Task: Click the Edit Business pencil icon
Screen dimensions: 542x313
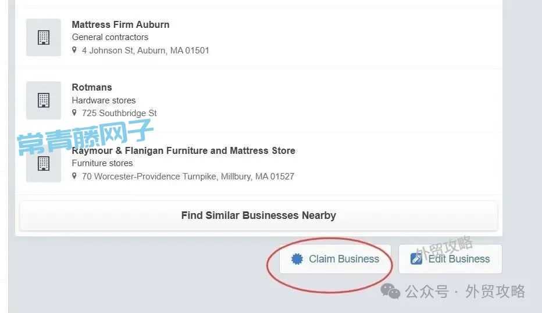Action: click(x=416, y=259)
